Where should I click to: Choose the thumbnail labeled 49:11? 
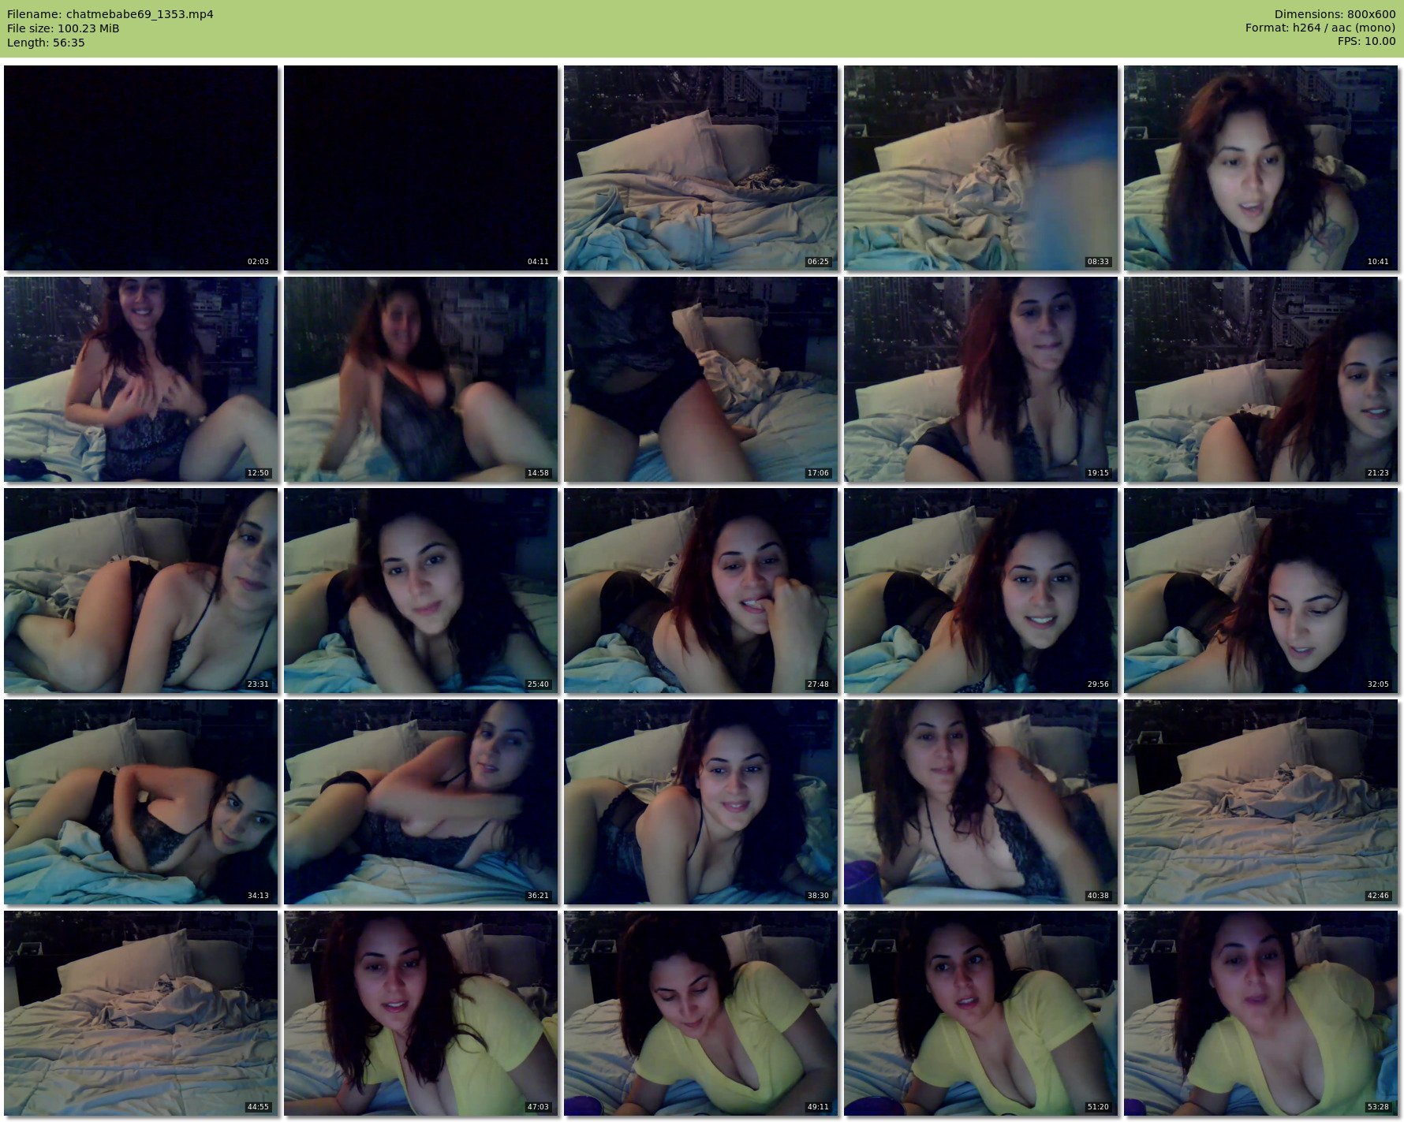point(700,1013)
